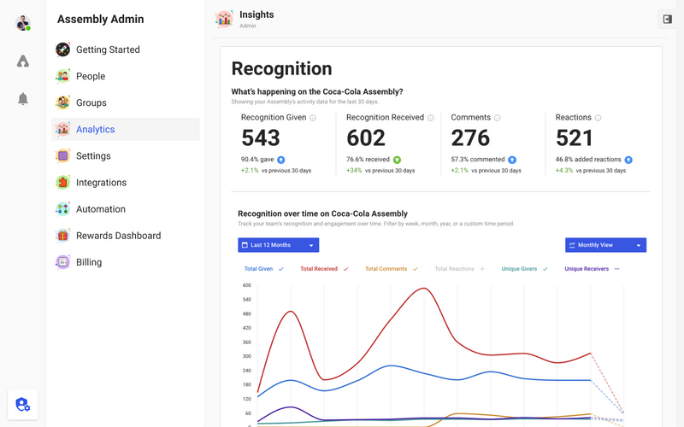Open the Monthly View dropdown

click(605, 245)
